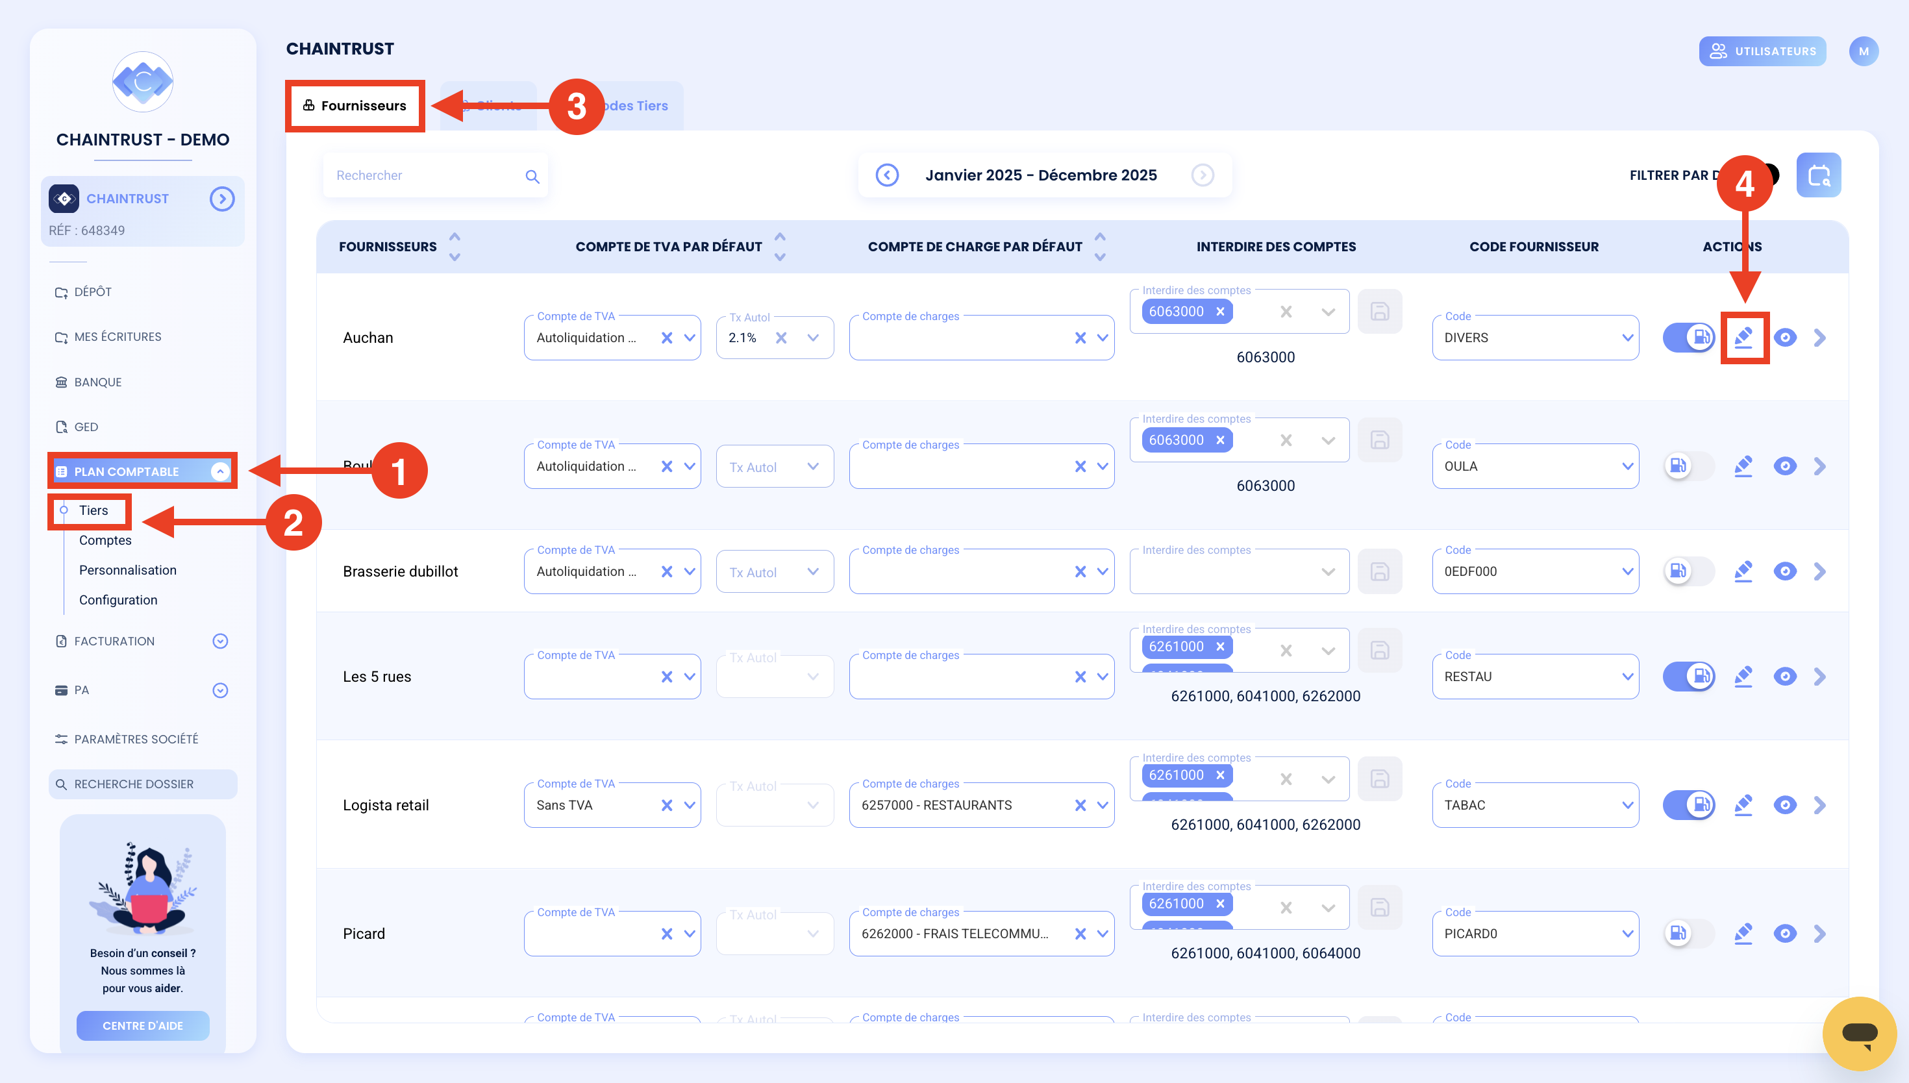The height and width of the screenshot is (1083, 1909).
Task: Click the edit pencil icon for Logista retail
Action: [1743, 805]
